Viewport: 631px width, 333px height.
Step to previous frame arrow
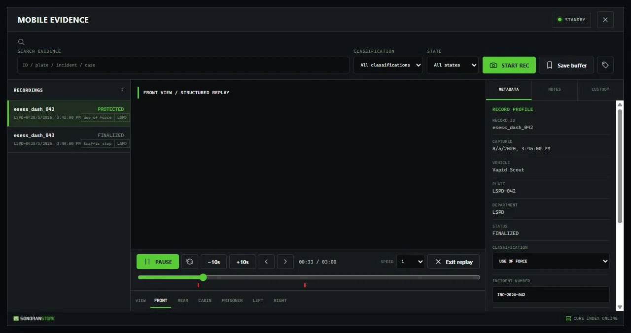[266, 262]
